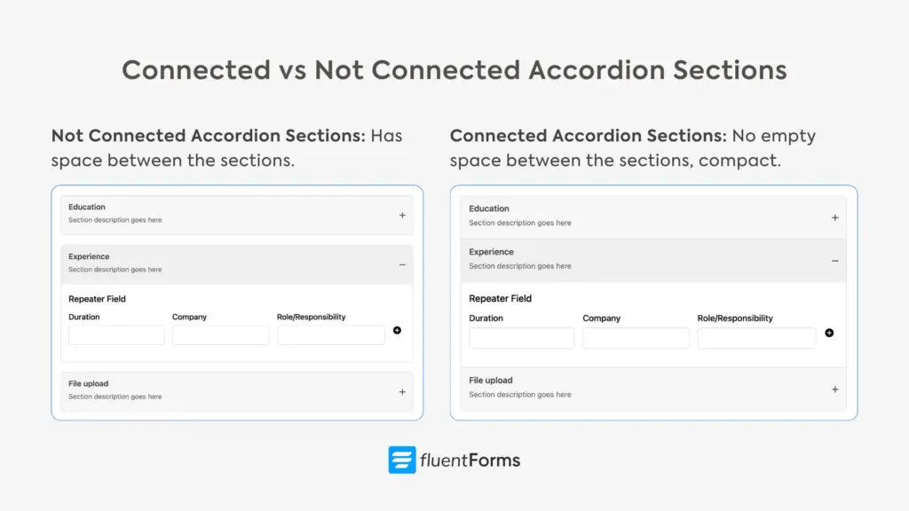
Task: Expand the Education accordion in the not connected example
Action: (402, 214)
